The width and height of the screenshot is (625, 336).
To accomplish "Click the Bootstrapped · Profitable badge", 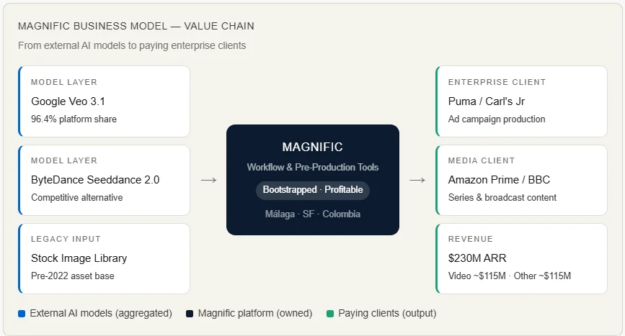I will [x=312, y=191].
